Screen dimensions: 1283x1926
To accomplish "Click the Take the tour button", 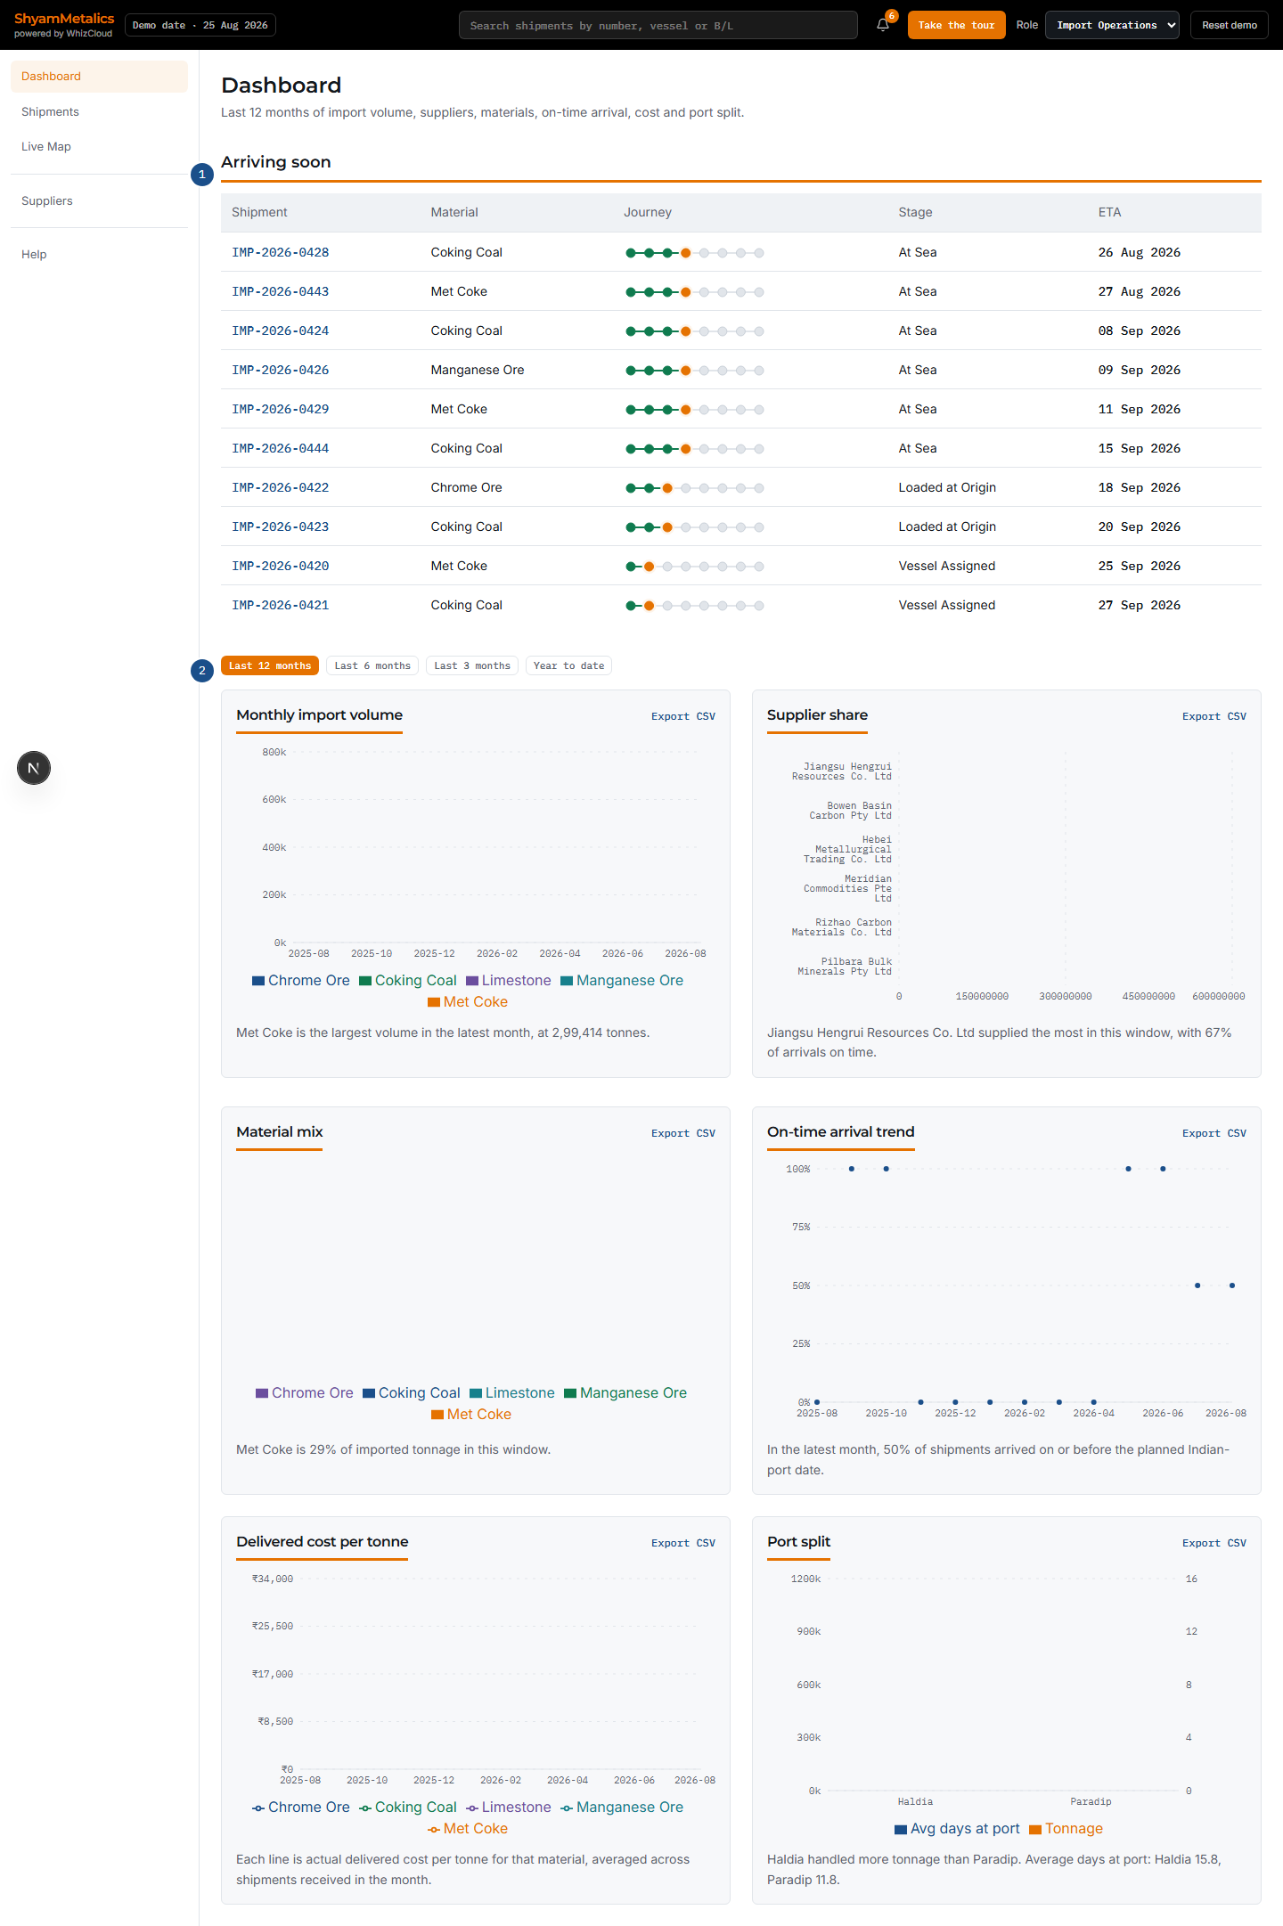I will coord(956,25).
